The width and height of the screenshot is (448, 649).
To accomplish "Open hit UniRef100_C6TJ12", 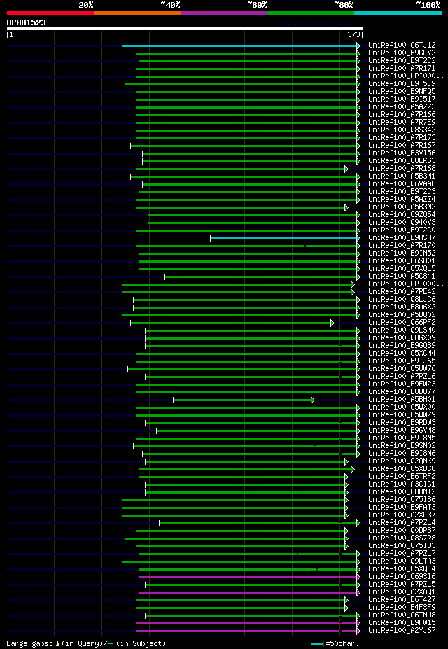I will tap(402, 46).
